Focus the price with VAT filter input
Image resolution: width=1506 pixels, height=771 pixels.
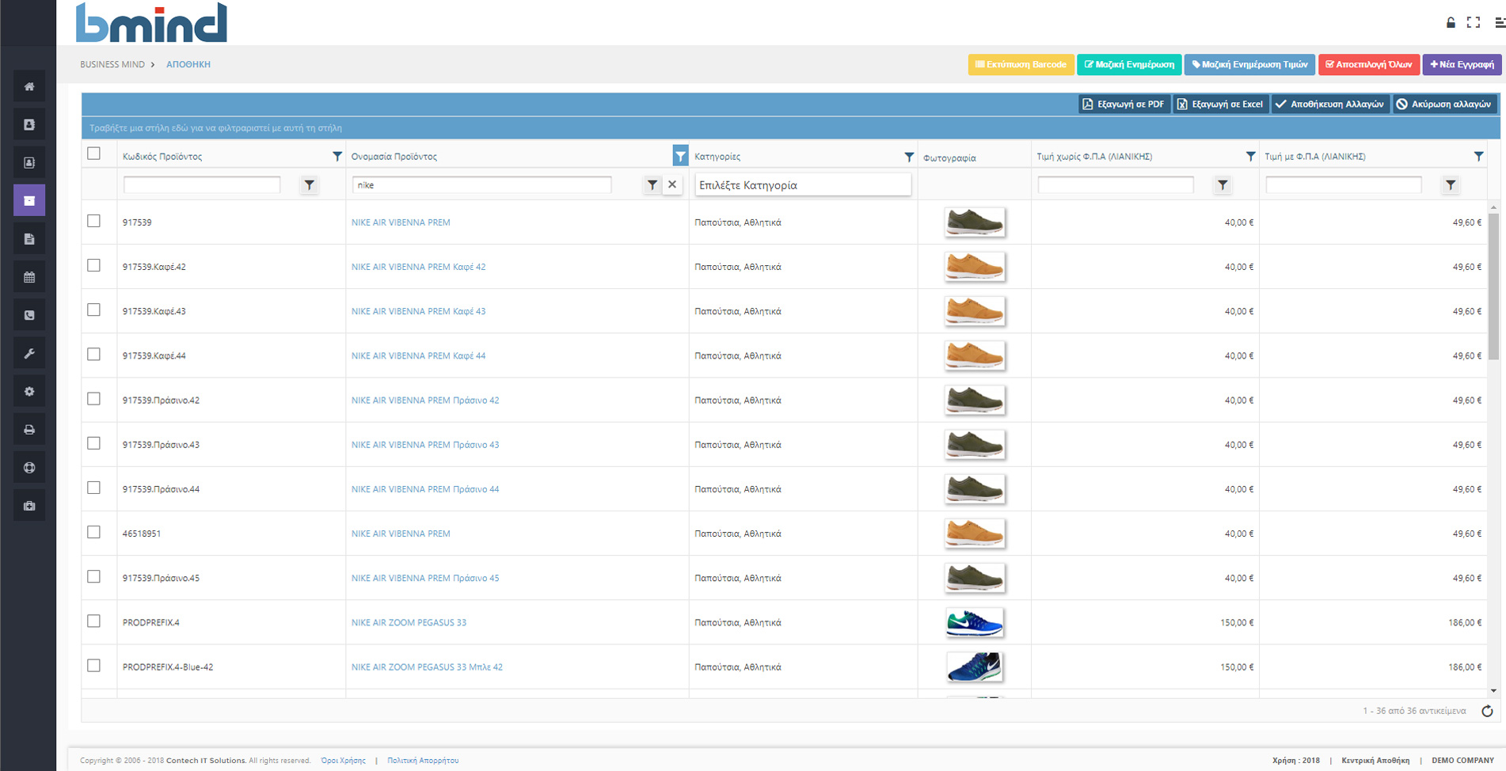pyautogui.click(x=1344, y=184)
